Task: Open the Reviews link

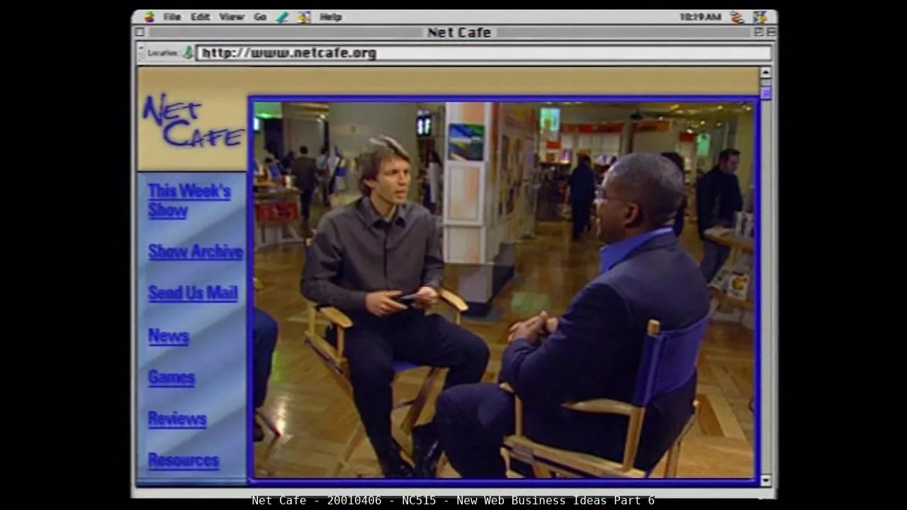Action: (177, 419)
